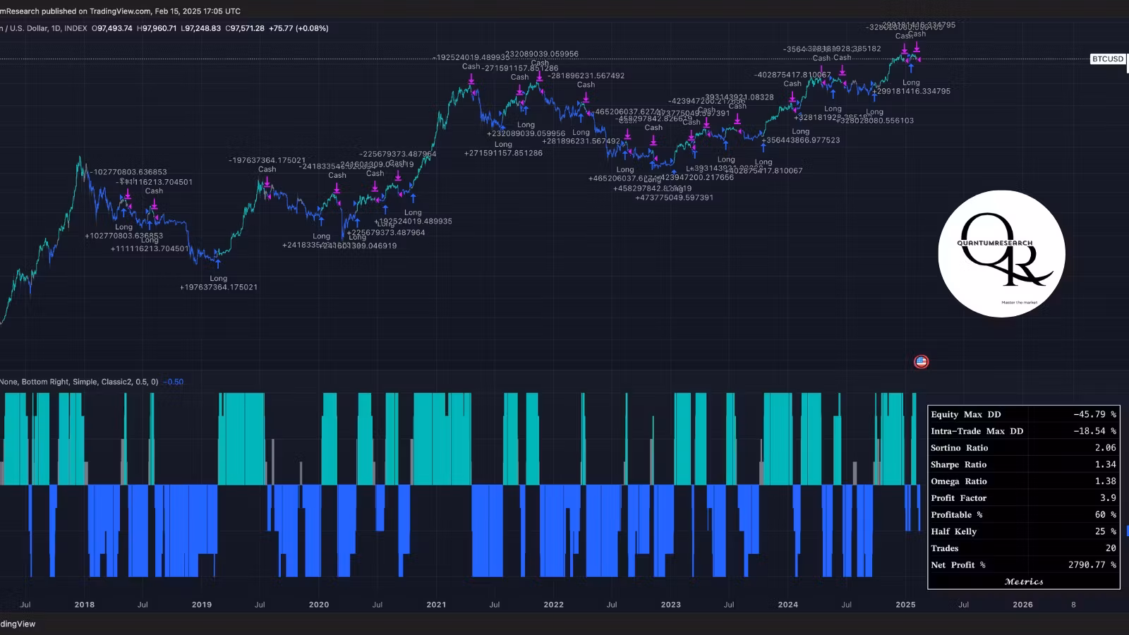
Task: Click the 2019 label on time axis
Action: pos(202,605)
